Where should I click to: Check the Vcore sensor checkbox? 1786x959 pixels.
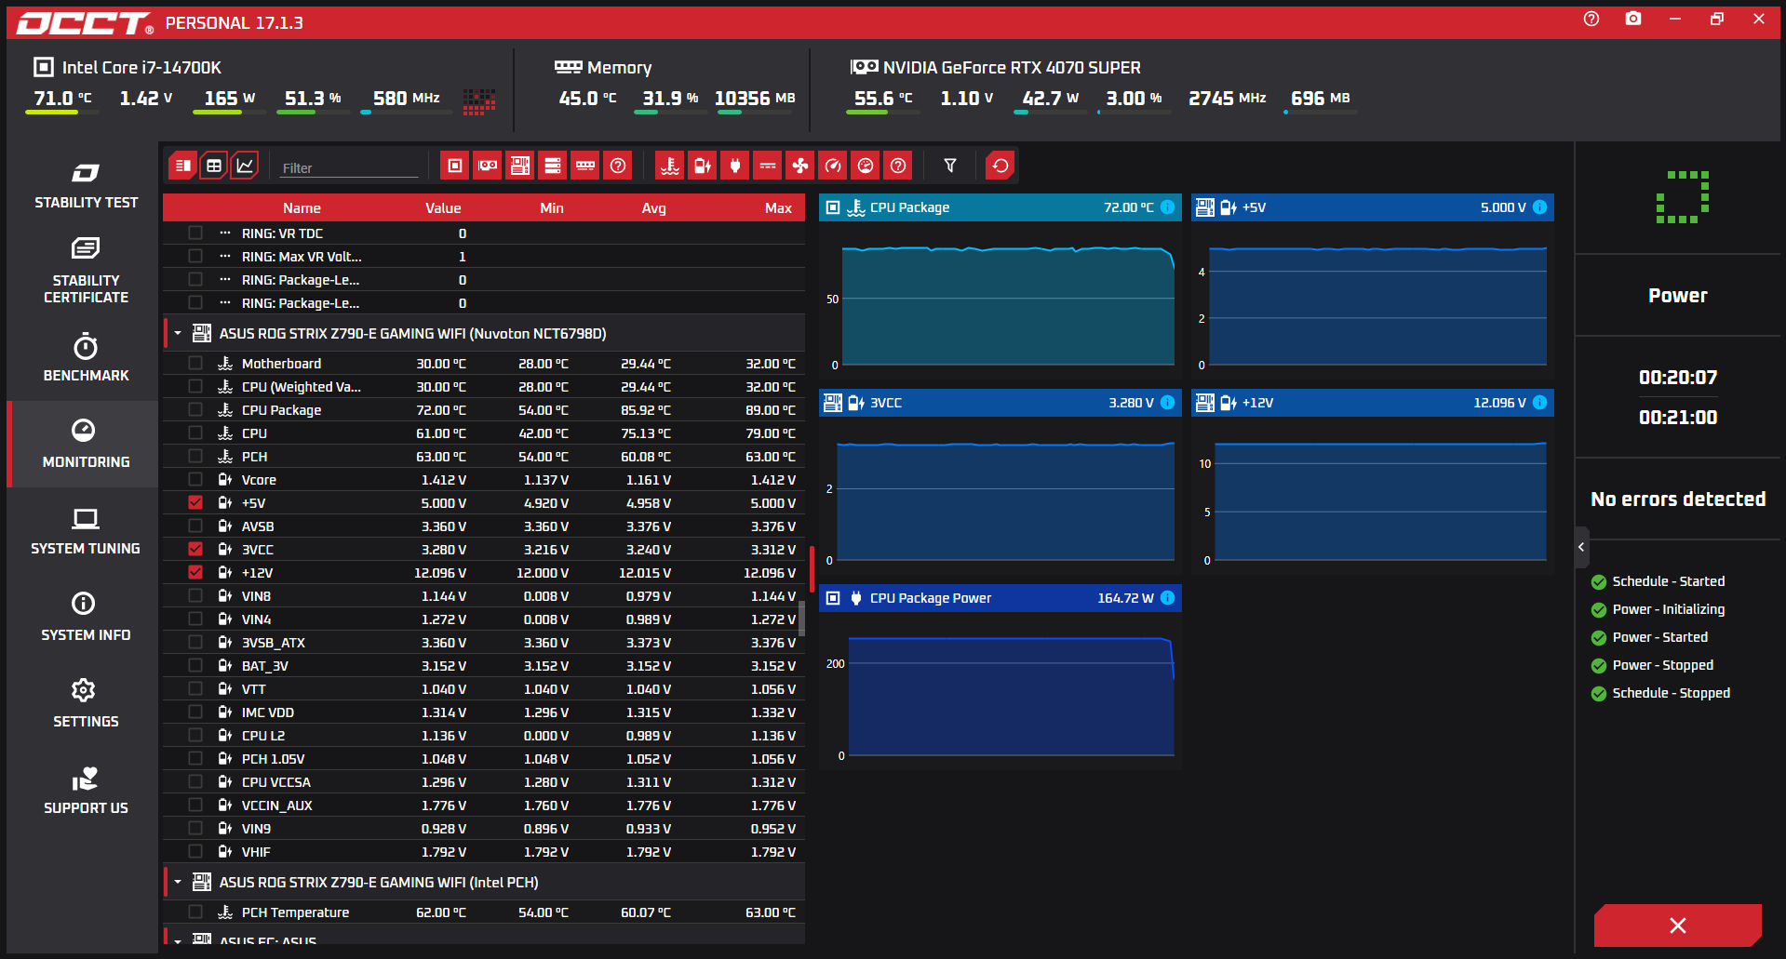(195, 479)
